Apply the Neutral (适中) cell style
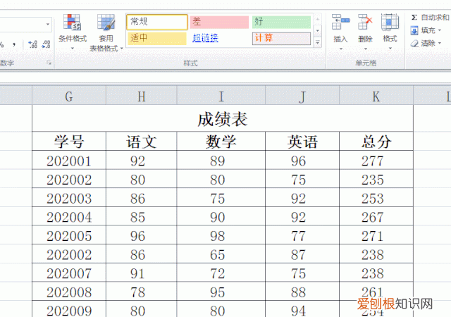Image resolution: width=451 pixels, height=317 pixels. [157, 39]
